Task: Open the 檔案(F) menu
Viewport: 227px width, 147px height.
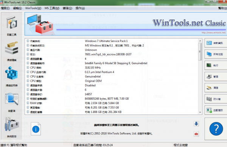Action: point(5,8)
